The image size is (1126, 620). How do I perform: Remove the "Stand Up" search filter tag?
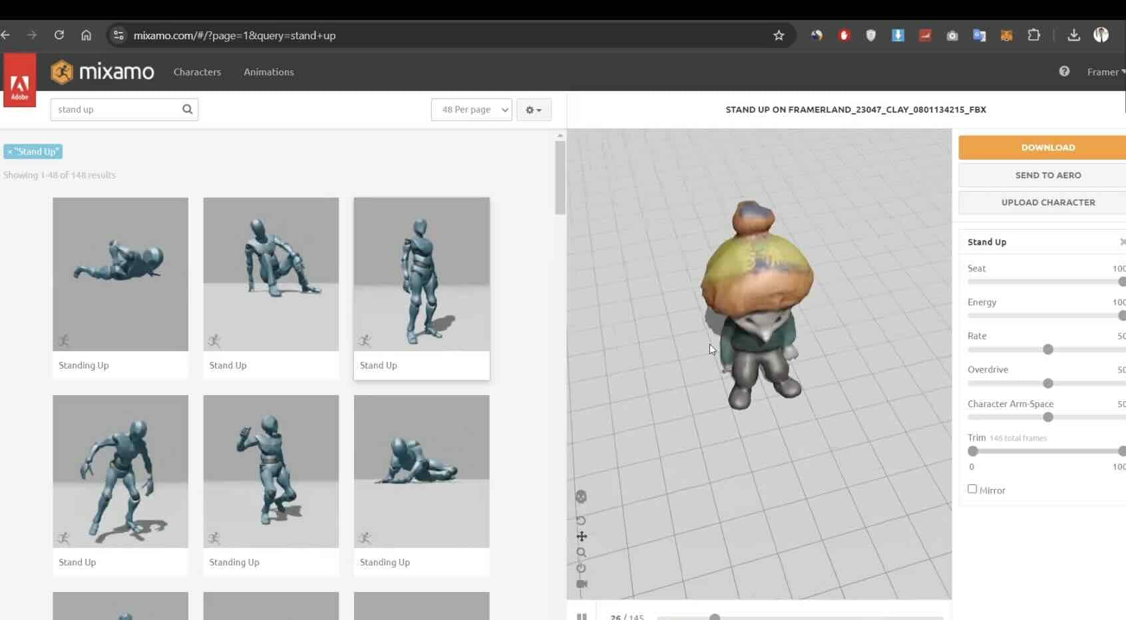point(10,152)
